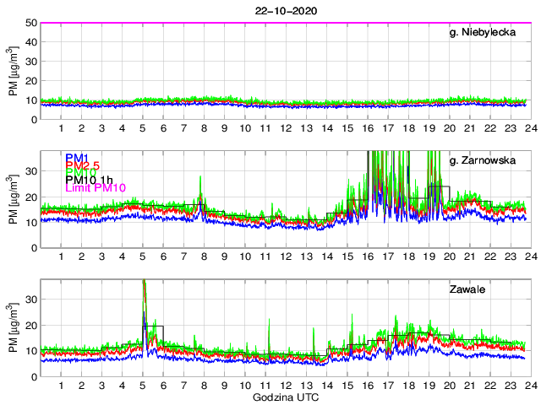
Task: Click hour 23 tick in the Zawale panel
Action: 510,386
